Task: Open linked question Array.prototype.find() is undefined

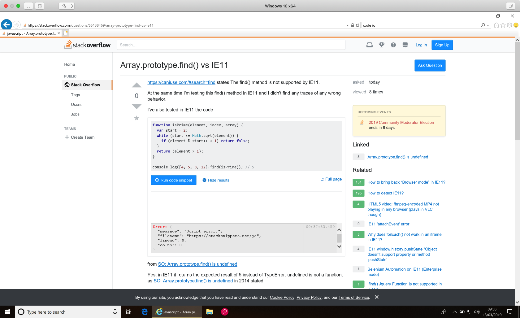Action: 398,157
